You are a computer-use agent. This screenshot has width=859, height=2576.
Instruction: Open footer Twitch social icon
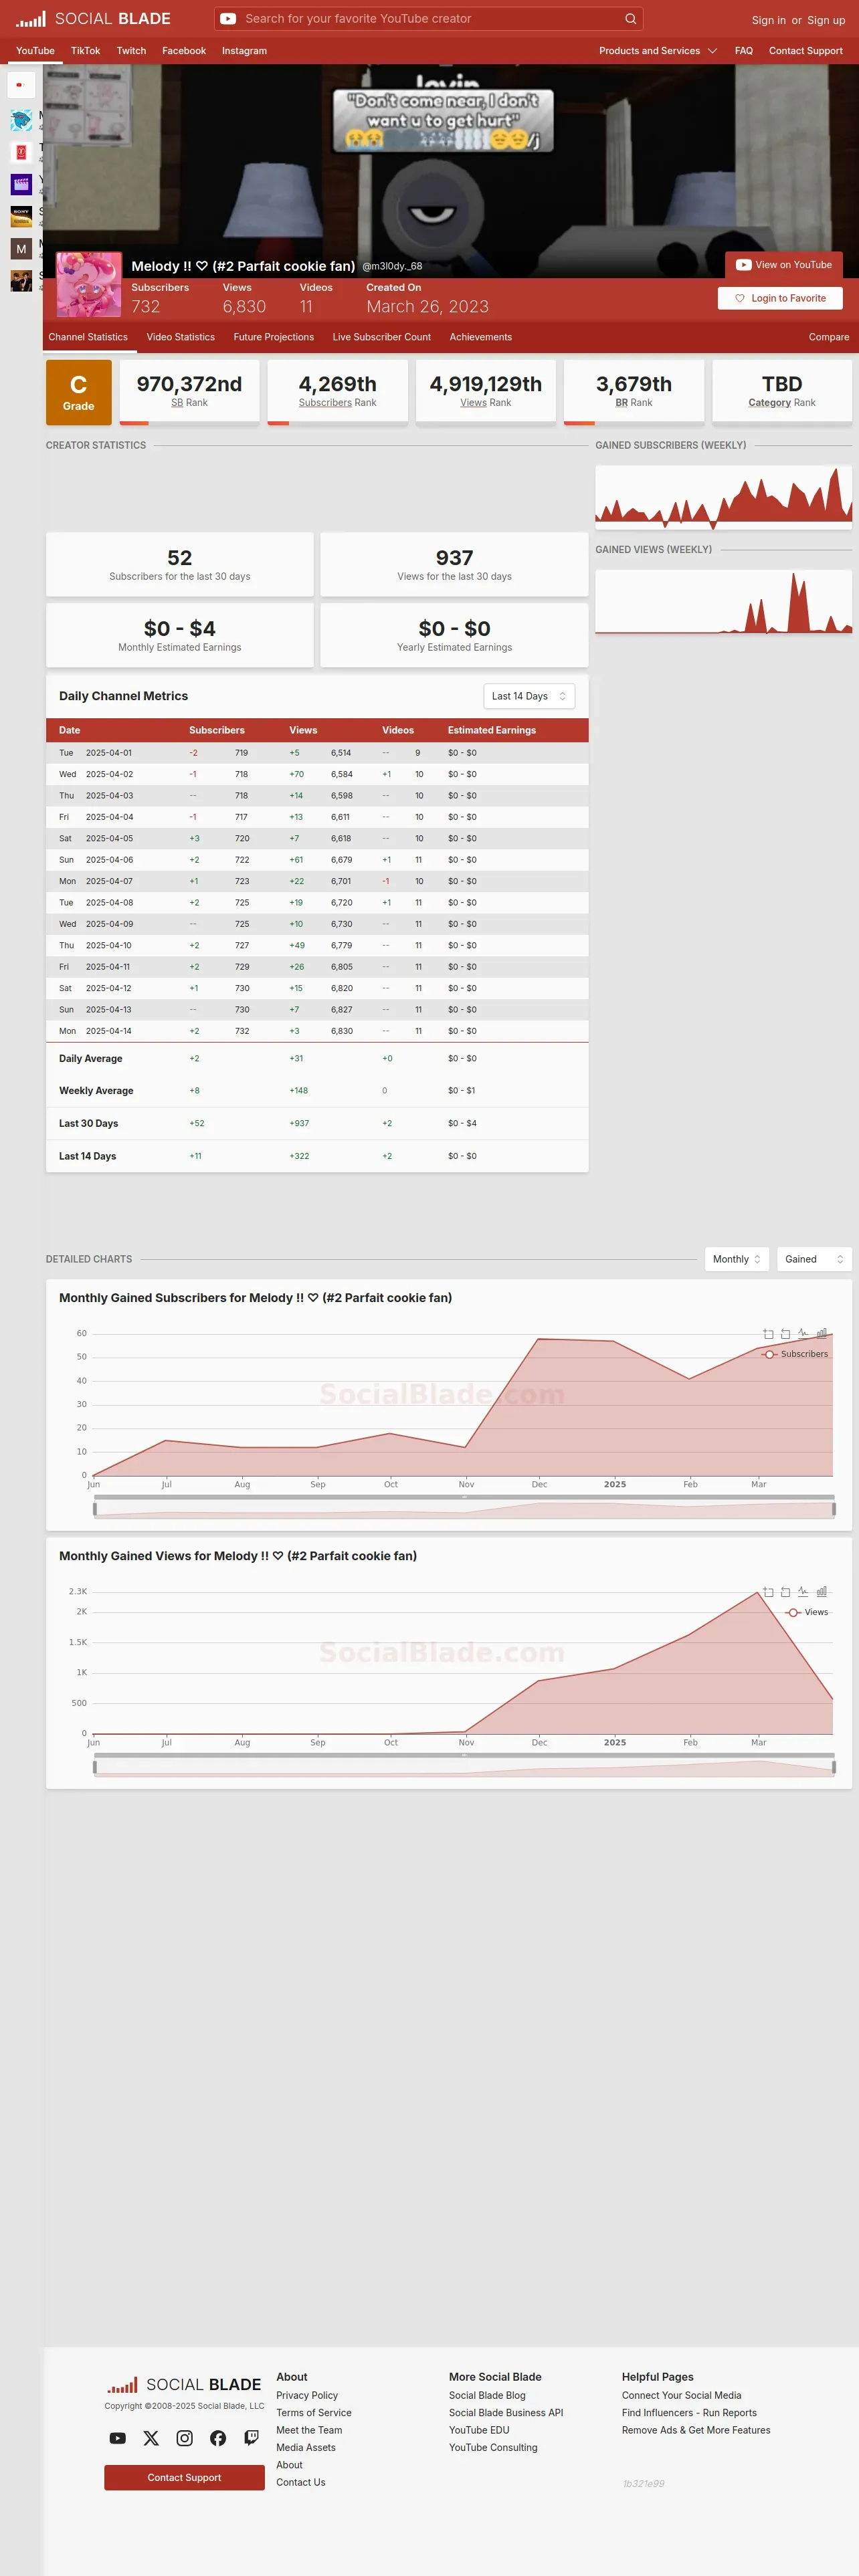click(251, 2438)
